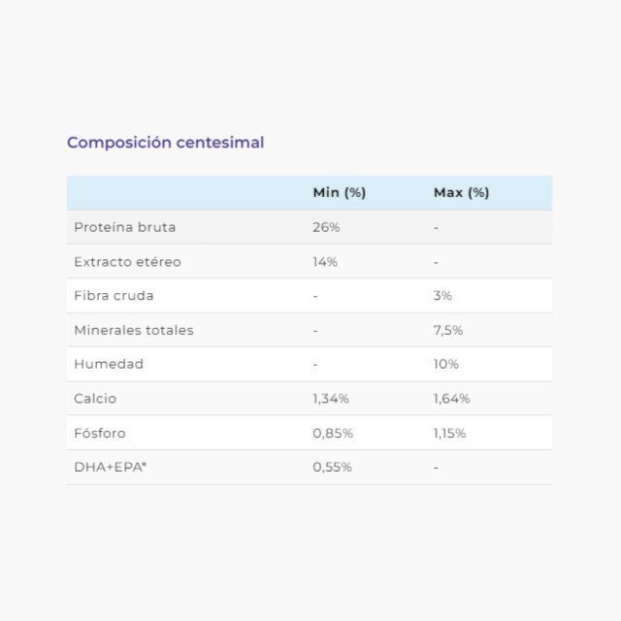Select the Calcio row label
Image resolution: width=621 pixels, height=621 pixels.
click(x=95, y=399)
